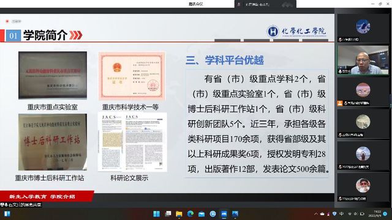
Task: Select the top participant avatar tile
Action: click(x=363, y=28)
